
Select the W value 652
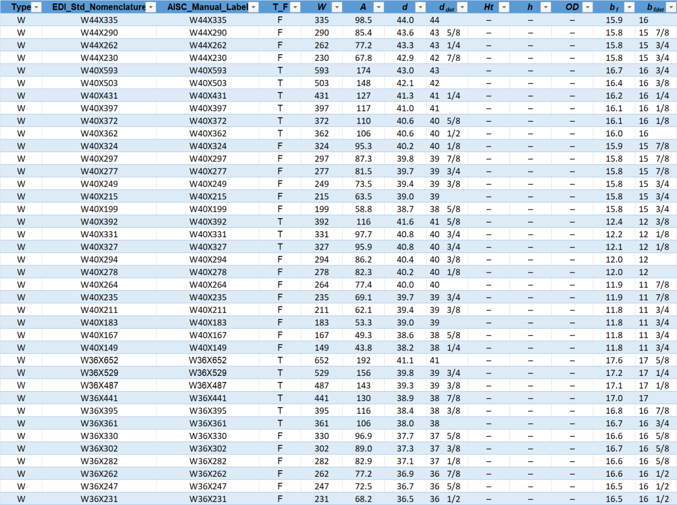click(322, 361)
